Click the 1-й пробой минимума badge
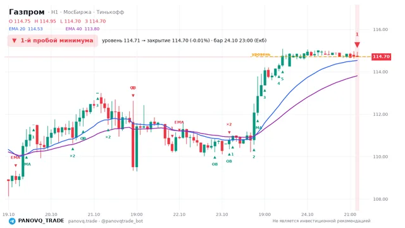The width and height of the screenshot is (405, 228). tap(53, 41)
